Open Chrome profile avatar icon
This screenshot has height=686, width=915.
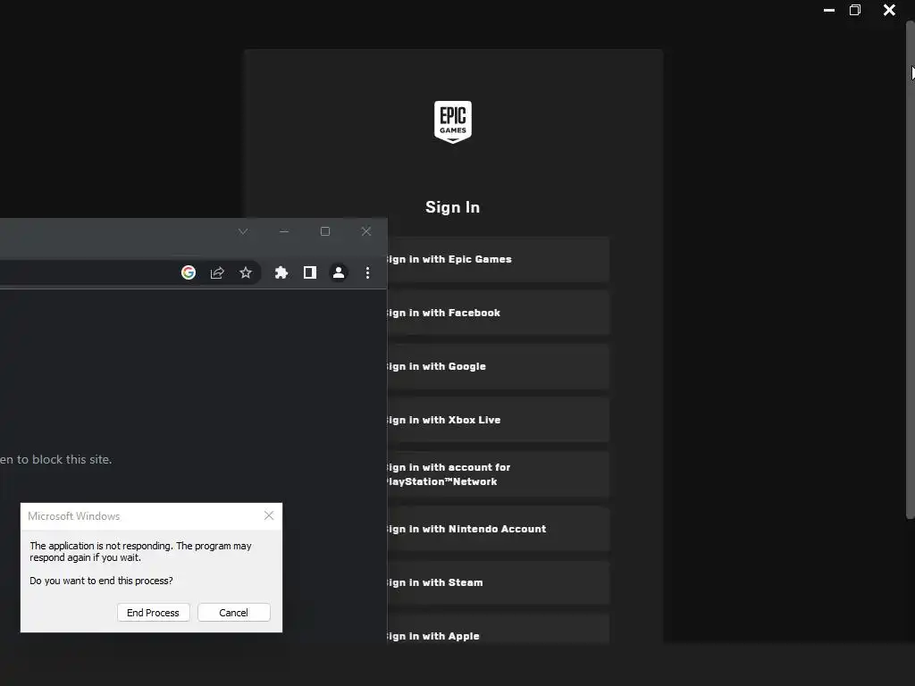point(339,272)
